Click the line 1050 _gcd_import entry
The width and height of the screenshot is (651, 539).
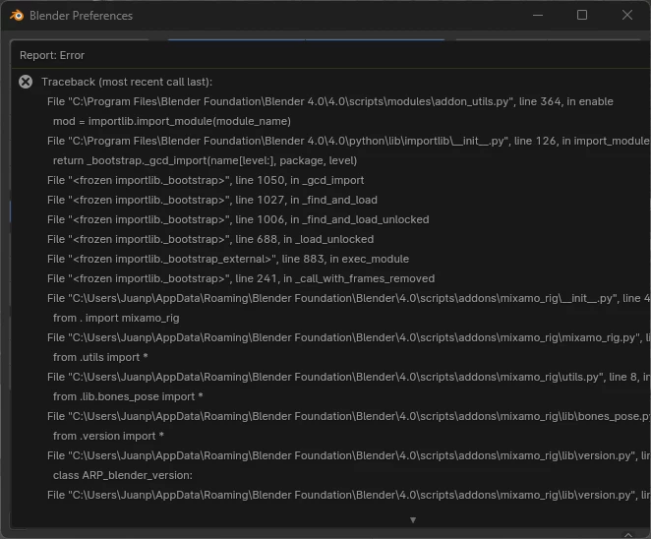point(206,180)
